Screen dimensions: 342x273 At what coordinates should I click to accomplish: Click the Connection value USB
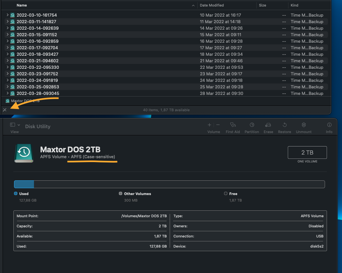(320, 236)
